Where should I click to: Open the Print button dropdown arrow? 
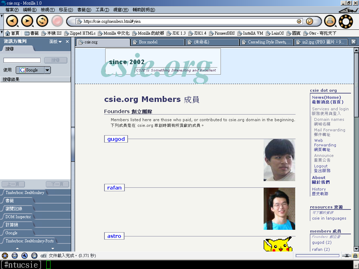tap(335, 26)
